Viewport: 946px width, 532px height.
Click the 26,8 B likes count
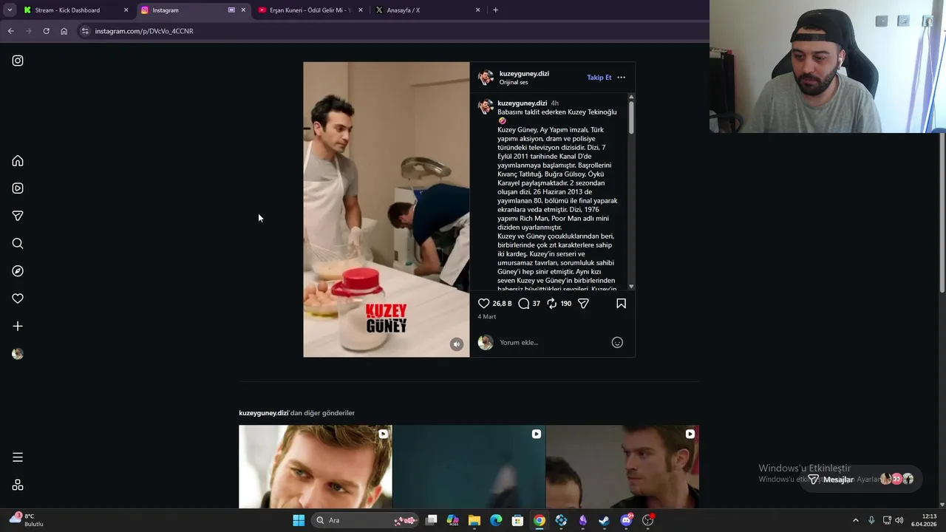[502, 304]
